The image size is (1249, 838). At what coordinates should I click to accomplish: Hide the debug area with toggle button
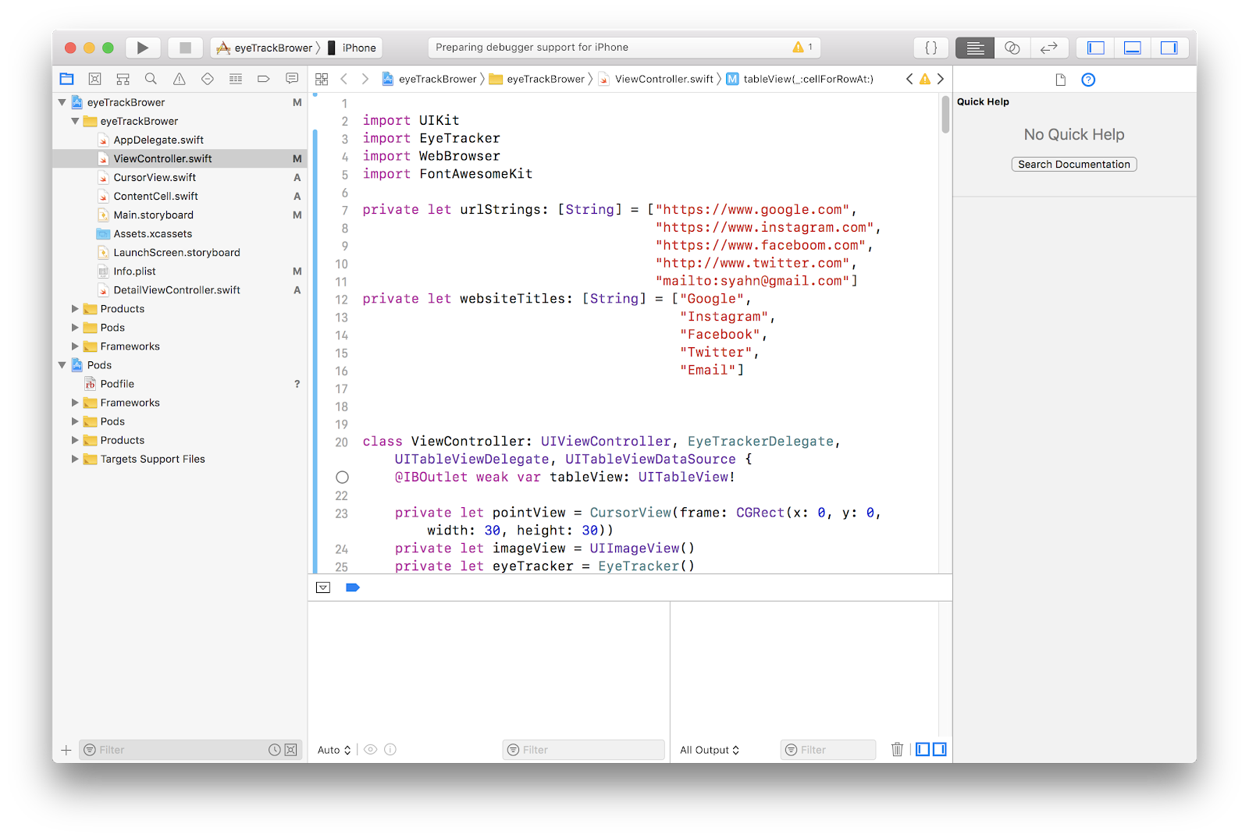pos(323,588)
